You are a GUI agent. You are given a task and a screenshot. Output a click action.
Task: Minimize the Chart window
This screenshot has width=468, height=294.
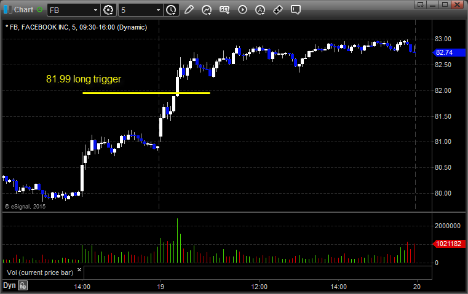[433, 4]
